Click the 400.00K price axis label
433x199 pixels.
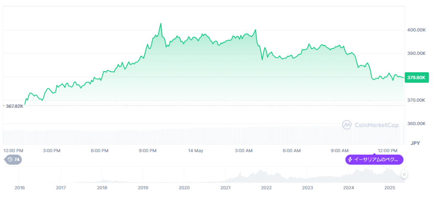coord(416,30)
